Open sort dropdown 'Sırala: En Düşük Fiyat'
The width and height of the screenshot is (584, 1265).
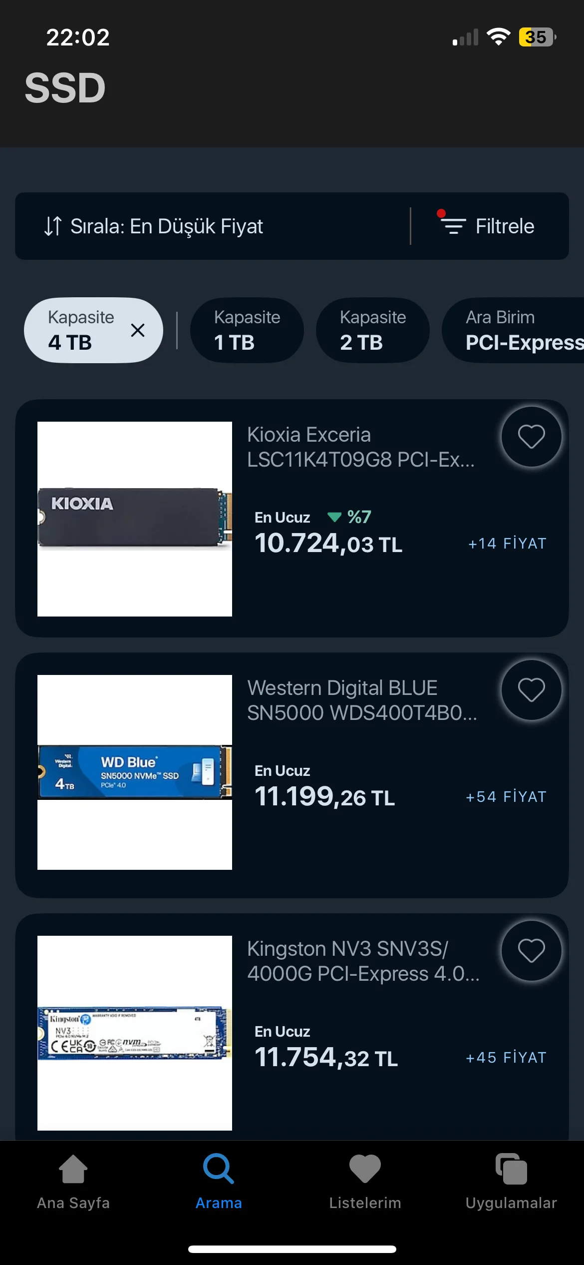(x=154, y=226)
